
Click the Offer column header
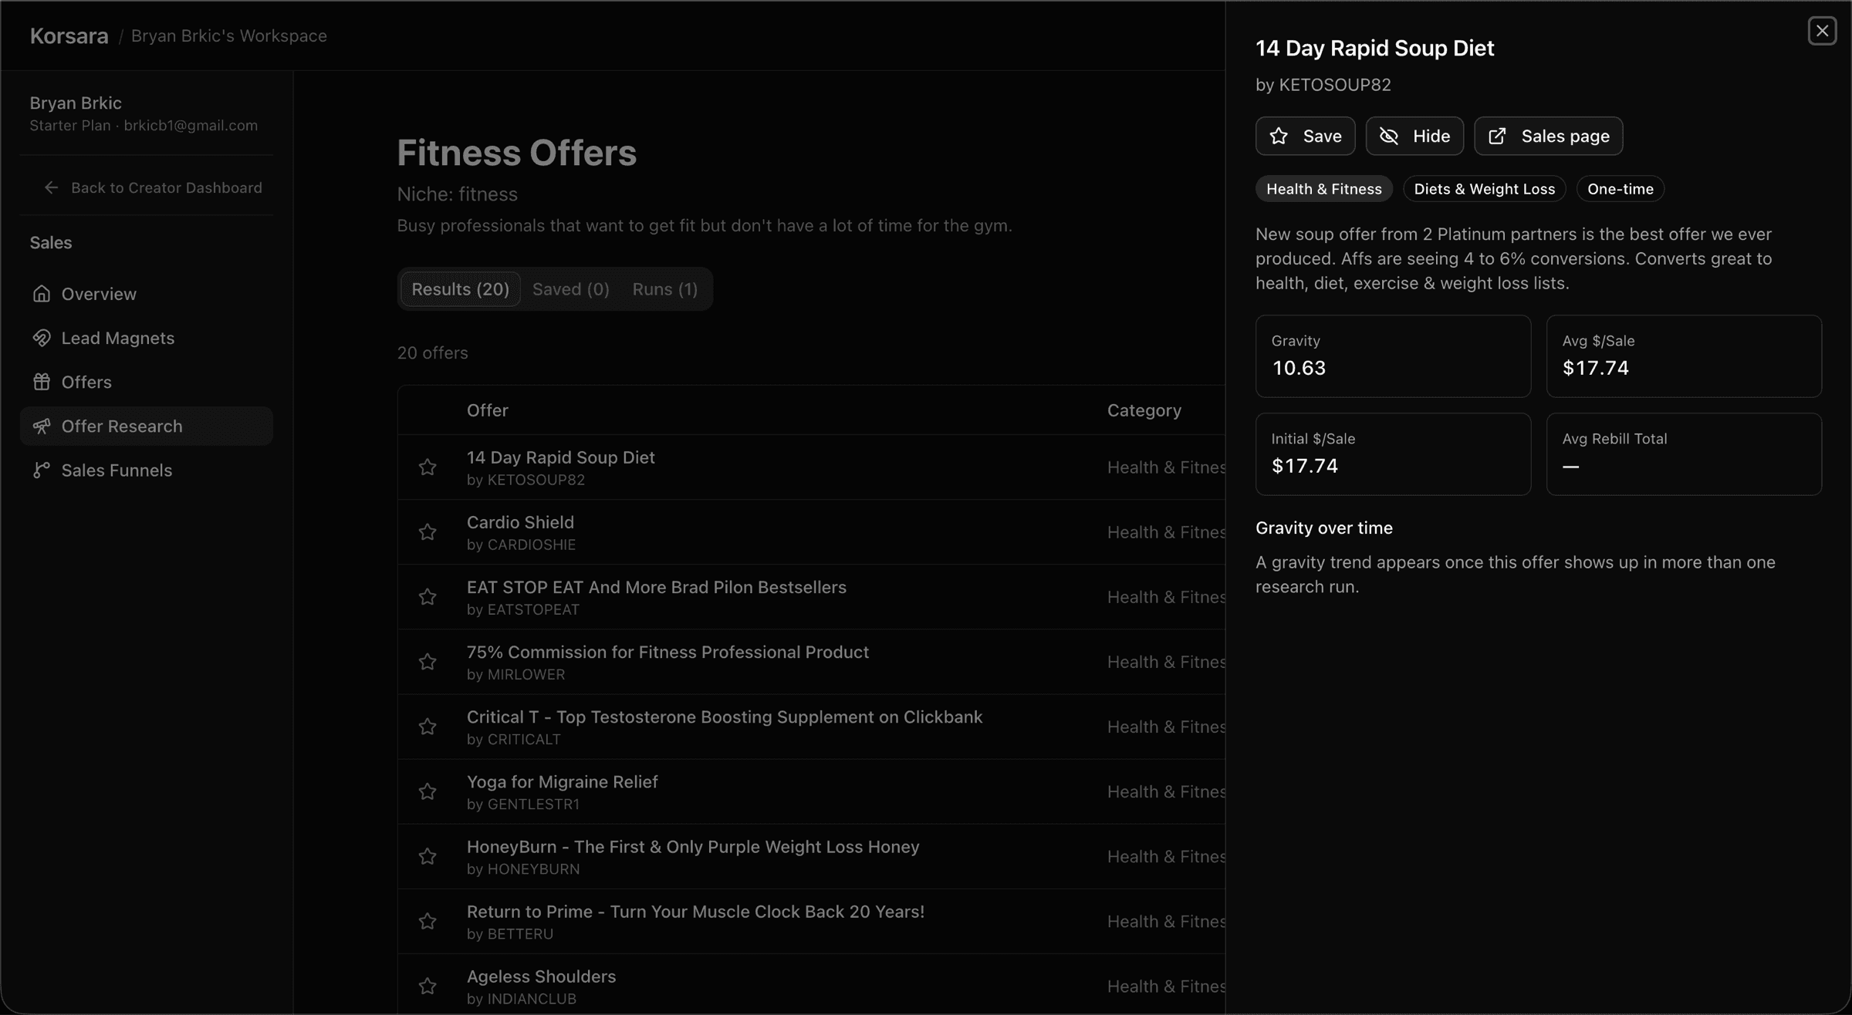point(487,410)
